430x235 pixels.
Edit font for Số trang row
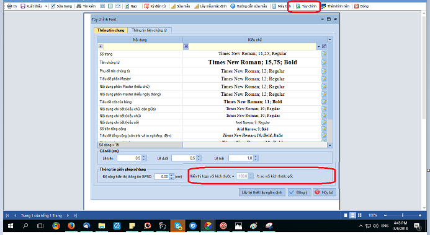tap(324, 54)
